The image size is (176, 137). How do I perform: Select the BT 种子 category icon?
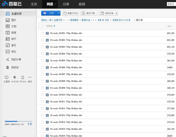point(8,39)
